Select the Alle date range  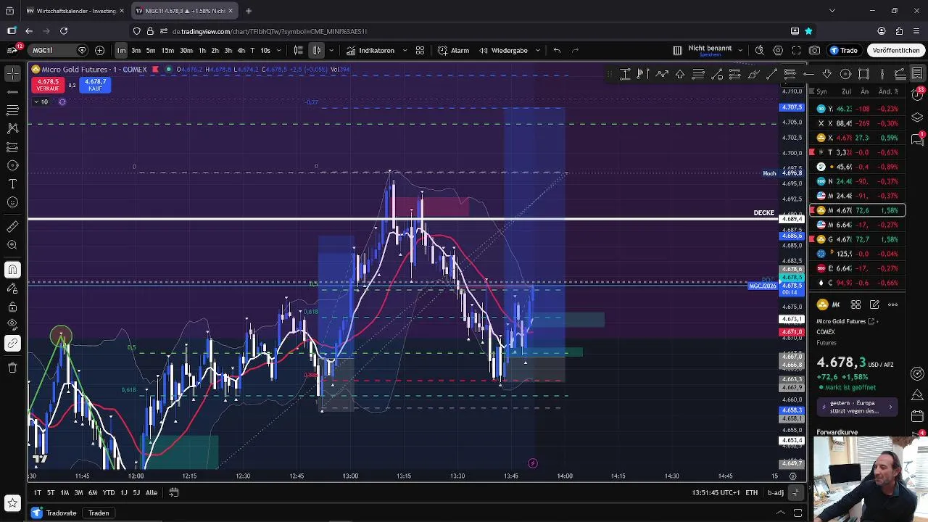[x=152, y=493]
